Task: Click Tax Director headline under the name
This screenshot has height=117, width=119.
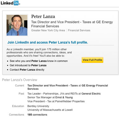Action: coord(72,24)
